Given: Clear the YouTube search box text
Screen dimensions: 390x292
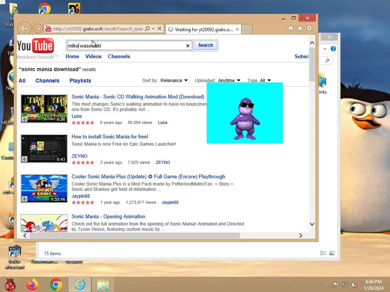Looking at the screenshot, I should (x=188, y=46).
